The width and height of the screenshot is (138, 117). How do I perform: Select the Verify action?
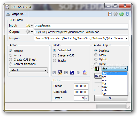click(15, 55)
